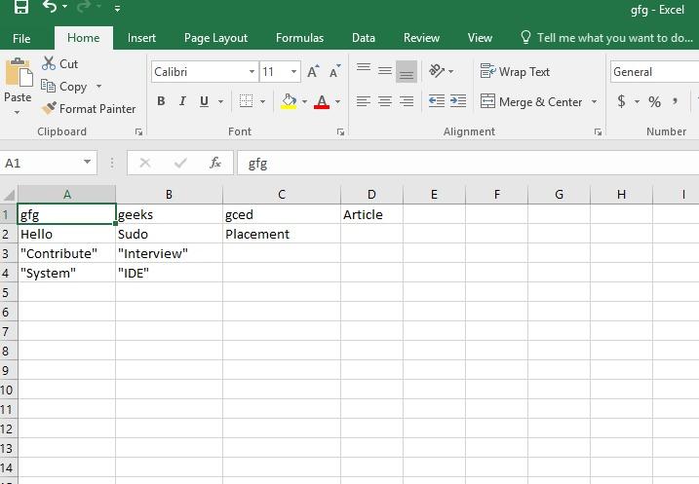Select Middle Align icon

coord(385,71)
